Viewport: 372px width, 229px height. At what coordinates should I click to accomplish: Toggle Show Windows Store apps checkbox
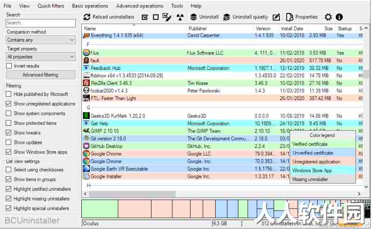8,152
